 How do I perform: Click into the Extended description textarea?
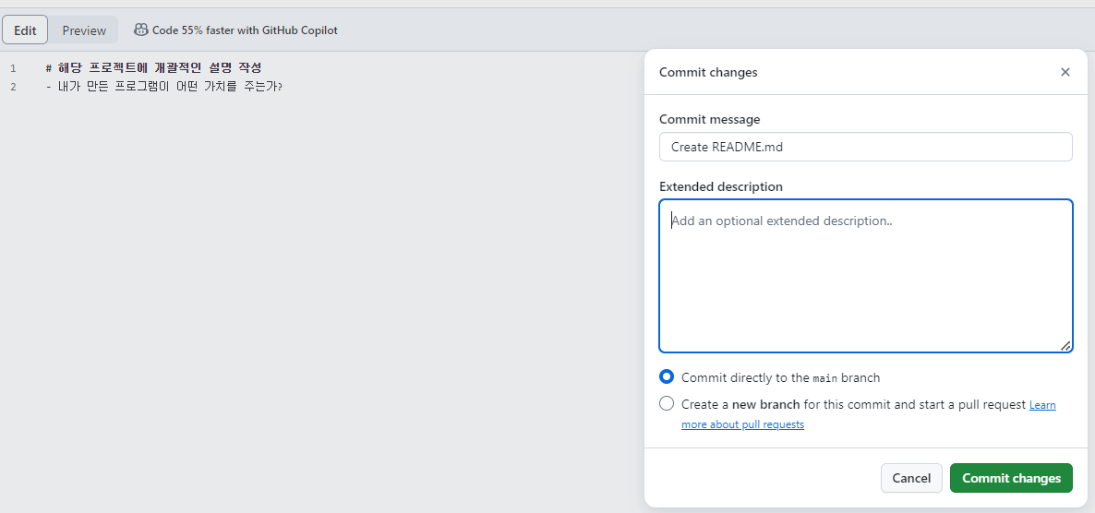tap(865, 276)
